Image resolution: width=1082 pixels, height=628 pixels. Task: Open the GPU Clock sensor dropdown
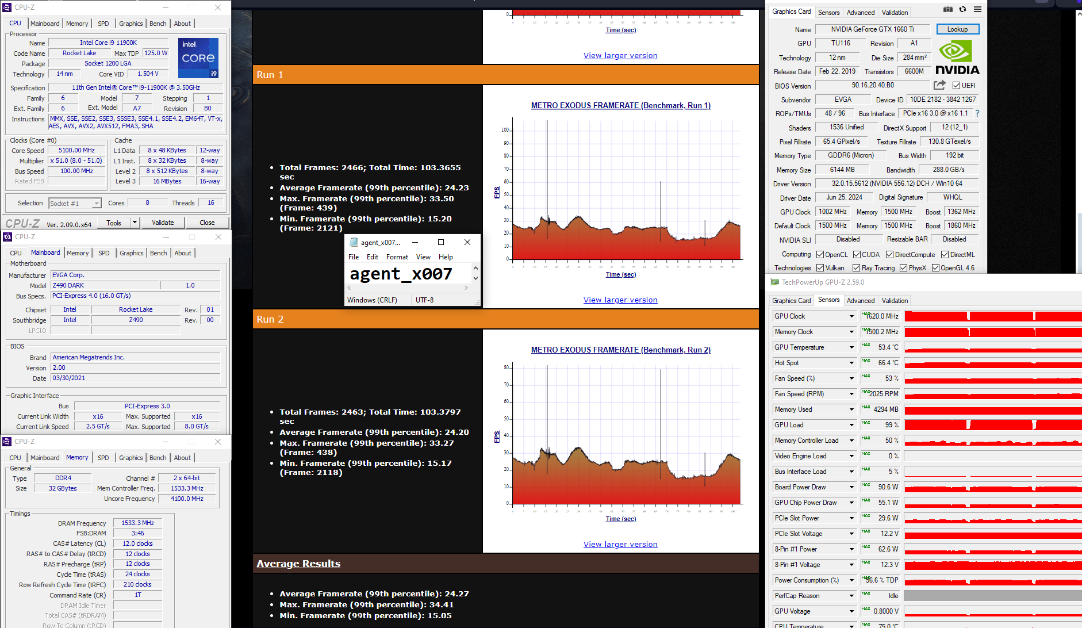pos(852,316)
